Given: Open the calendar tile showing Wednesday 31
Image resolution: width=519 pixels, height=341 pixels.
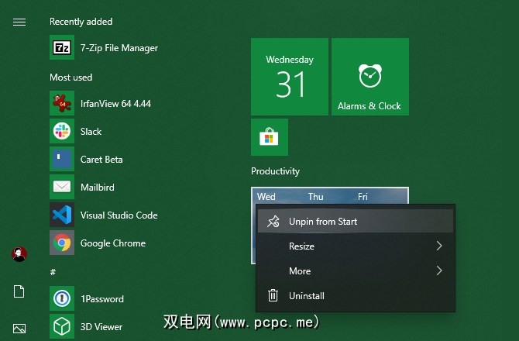Looking at the screenshot, I should [290, 77].
